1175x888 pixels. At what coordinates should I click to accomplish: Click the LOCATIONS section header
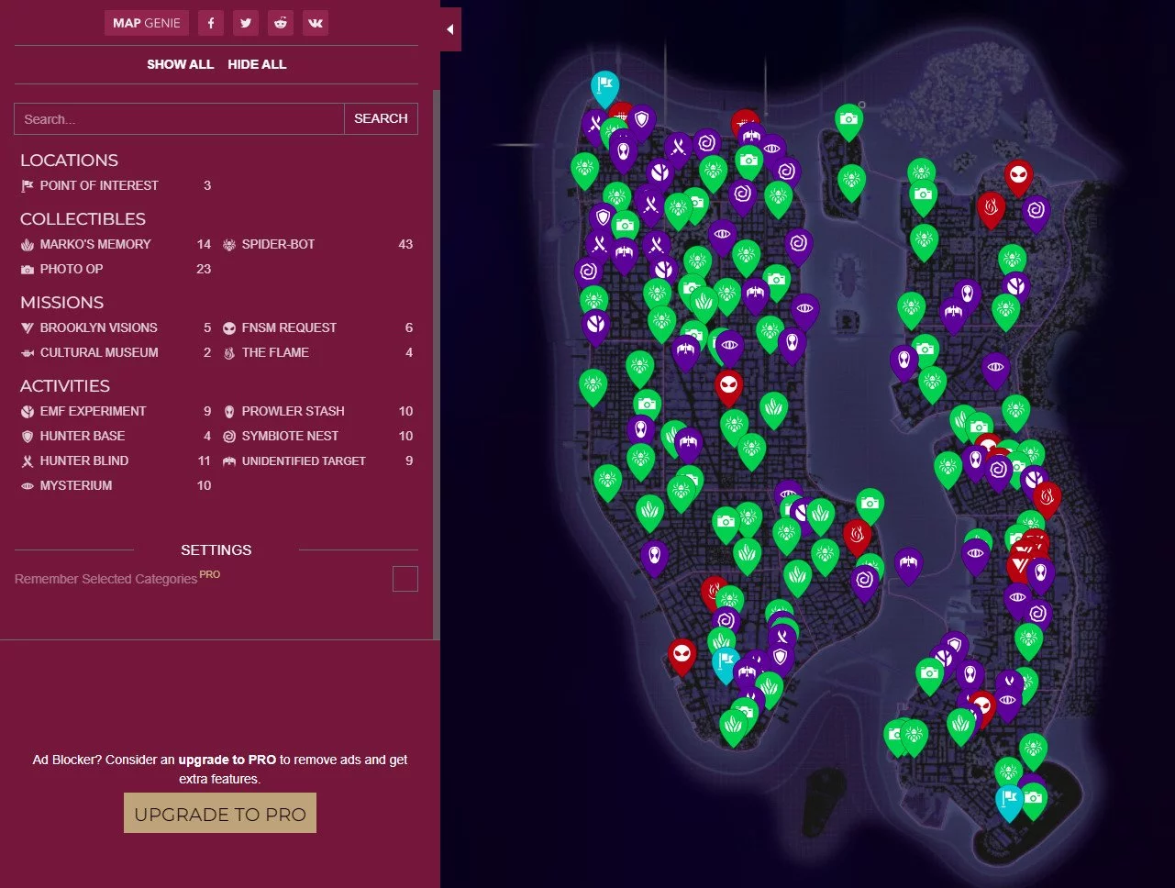(69, 160)
